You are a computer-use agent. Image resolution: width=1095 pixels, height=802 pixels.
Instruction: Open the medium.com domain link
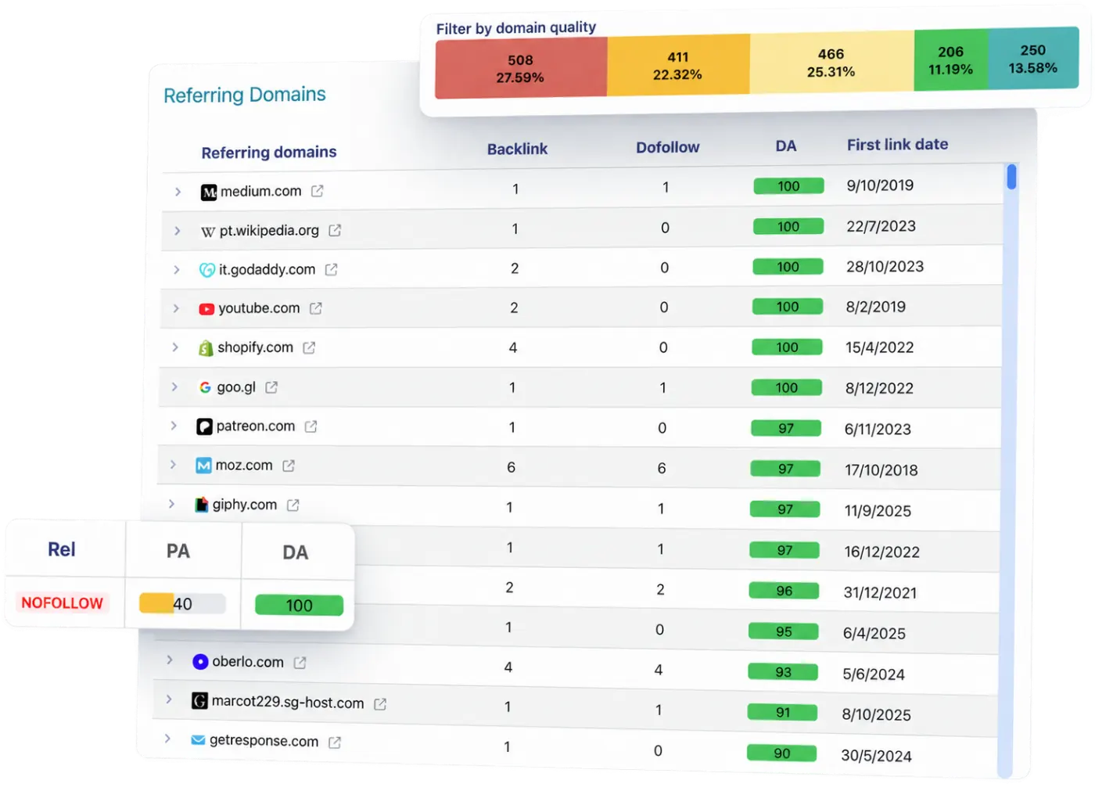[261, 191]
